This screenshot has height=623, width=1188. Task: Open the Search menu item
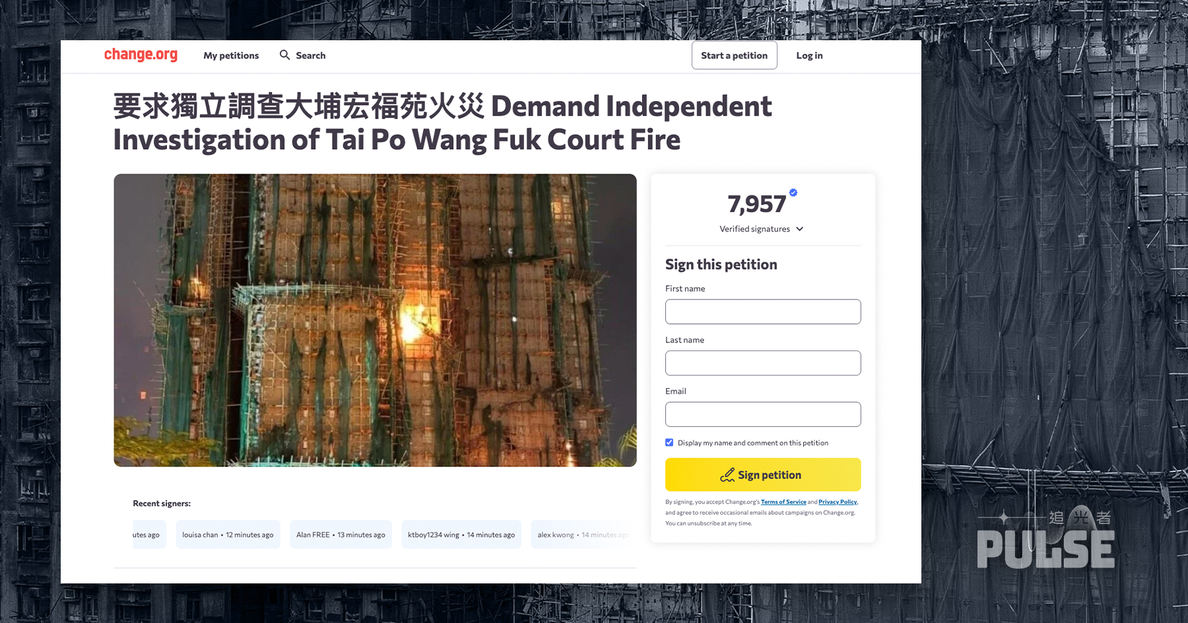pos(310,55)
